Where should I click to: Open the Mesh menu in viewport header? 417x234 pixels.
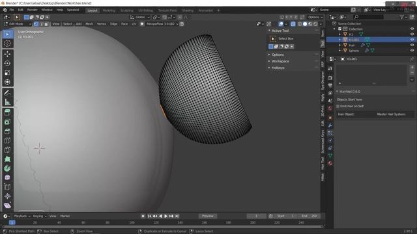(89, 24)
